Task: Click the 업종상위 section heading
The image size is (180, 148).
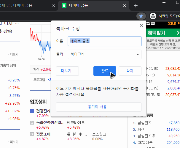Action: (x=38, y=102)
